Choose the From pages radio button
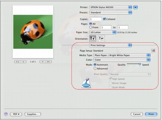This screenshot has height=120, width=162. [91, 27]
